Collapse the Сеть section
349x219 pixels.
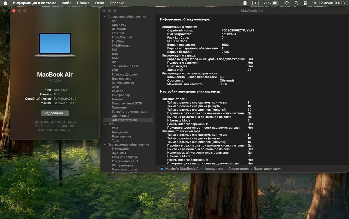[x=105, y=124]
